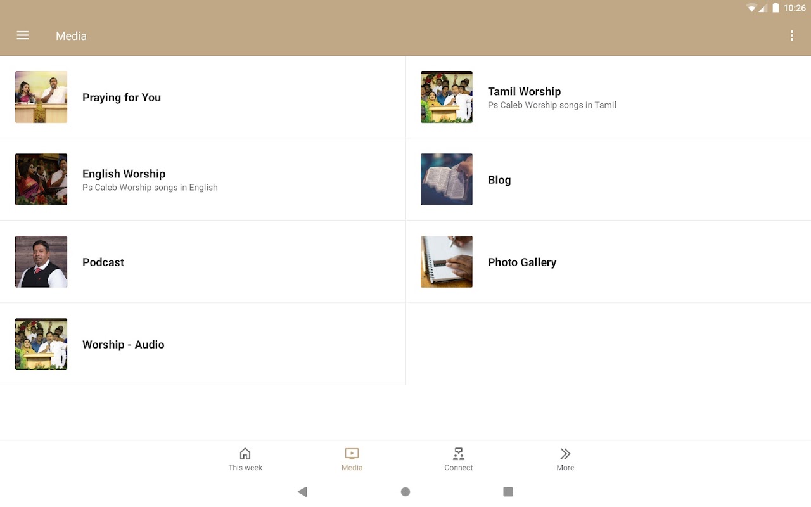Open the Praying for You item

(203, 97)
